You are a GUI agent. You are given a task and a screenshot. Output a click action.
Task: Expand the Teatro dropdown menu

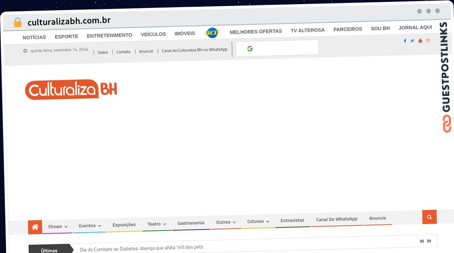pos(157,224)
